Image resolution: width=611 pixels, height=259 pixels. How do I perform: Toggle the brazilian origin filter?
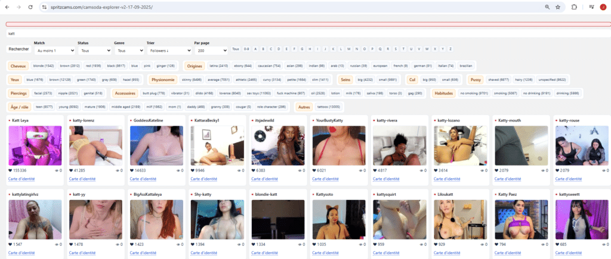pyautogui.click(x=465, y=66)
